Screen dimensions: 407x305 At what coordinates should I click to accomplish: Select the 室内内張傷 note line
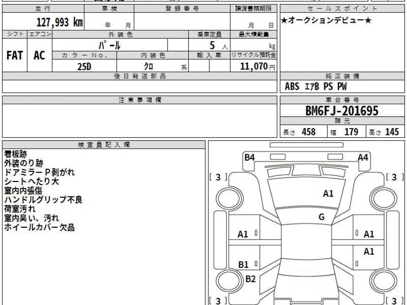coord(23,191)
